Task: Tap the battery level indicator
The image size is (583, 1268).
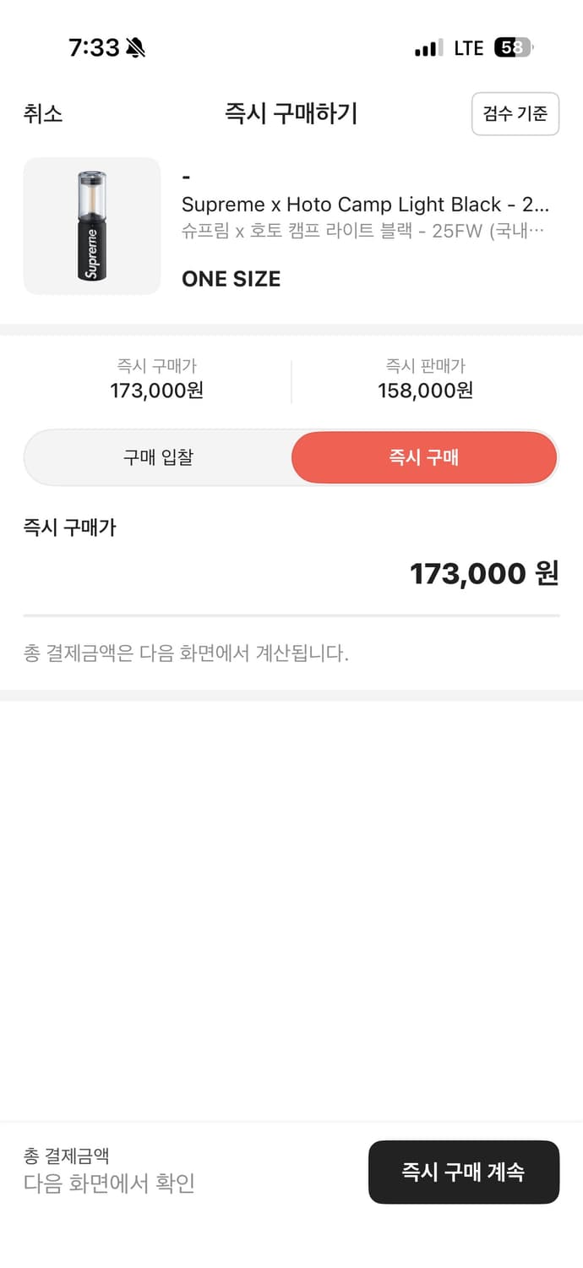Action: pos(513,48)
